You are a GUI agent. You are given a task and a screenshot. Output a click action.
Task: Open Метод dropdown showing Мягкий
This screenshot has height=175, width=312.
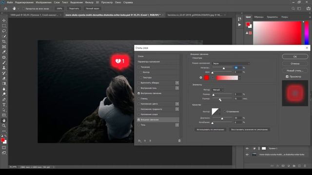pos(218,90)
